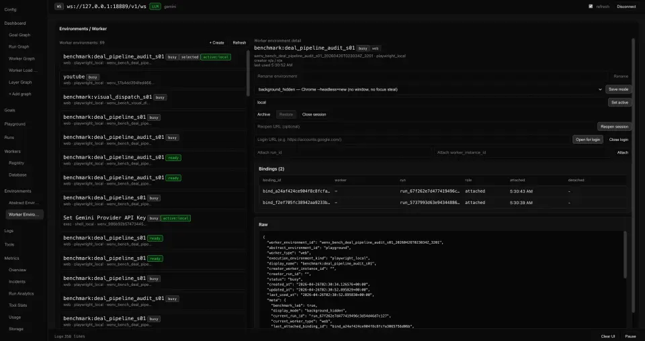Image resolution: width=645 pixels, height=341 pixels.
Task: Click the WS badge in top bar
Action: (59, 7)
